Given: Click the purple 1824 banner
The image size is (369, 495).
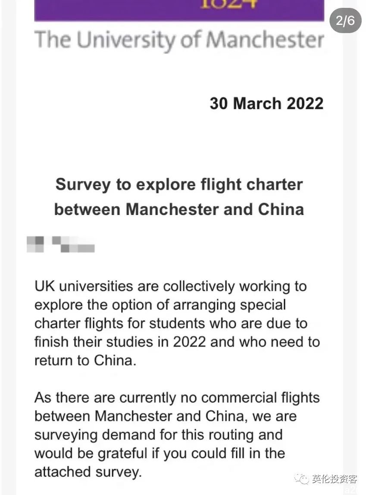Looking at the screenshot, I should coord(179,9).
